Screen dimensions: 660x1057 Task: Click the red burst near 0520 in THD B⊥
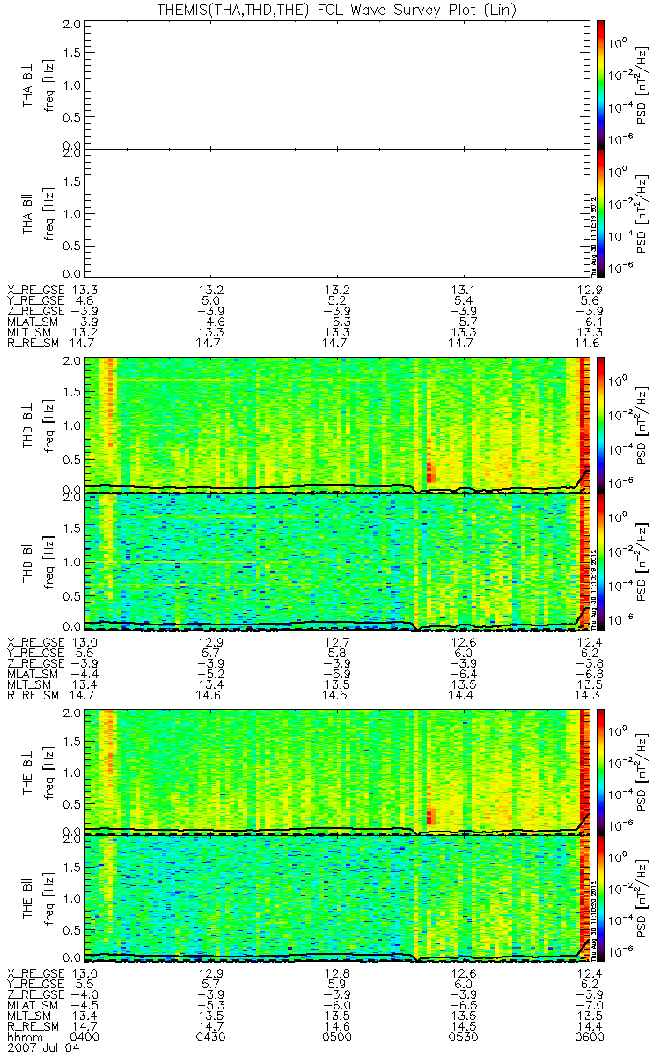pyautogui.click(x=429, y=470)
